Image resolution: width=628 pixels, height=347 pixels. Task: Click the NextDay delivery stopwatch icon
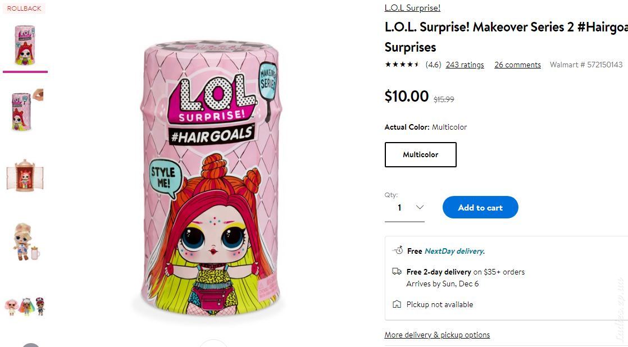[397, 250]
